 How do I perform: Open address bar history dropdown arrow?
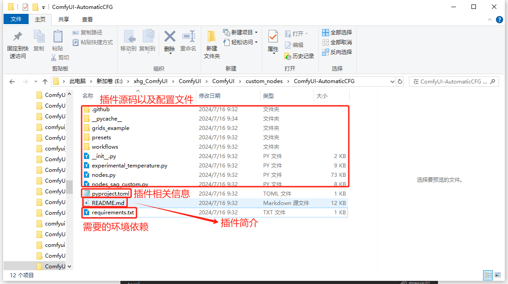tap(392, 82)
